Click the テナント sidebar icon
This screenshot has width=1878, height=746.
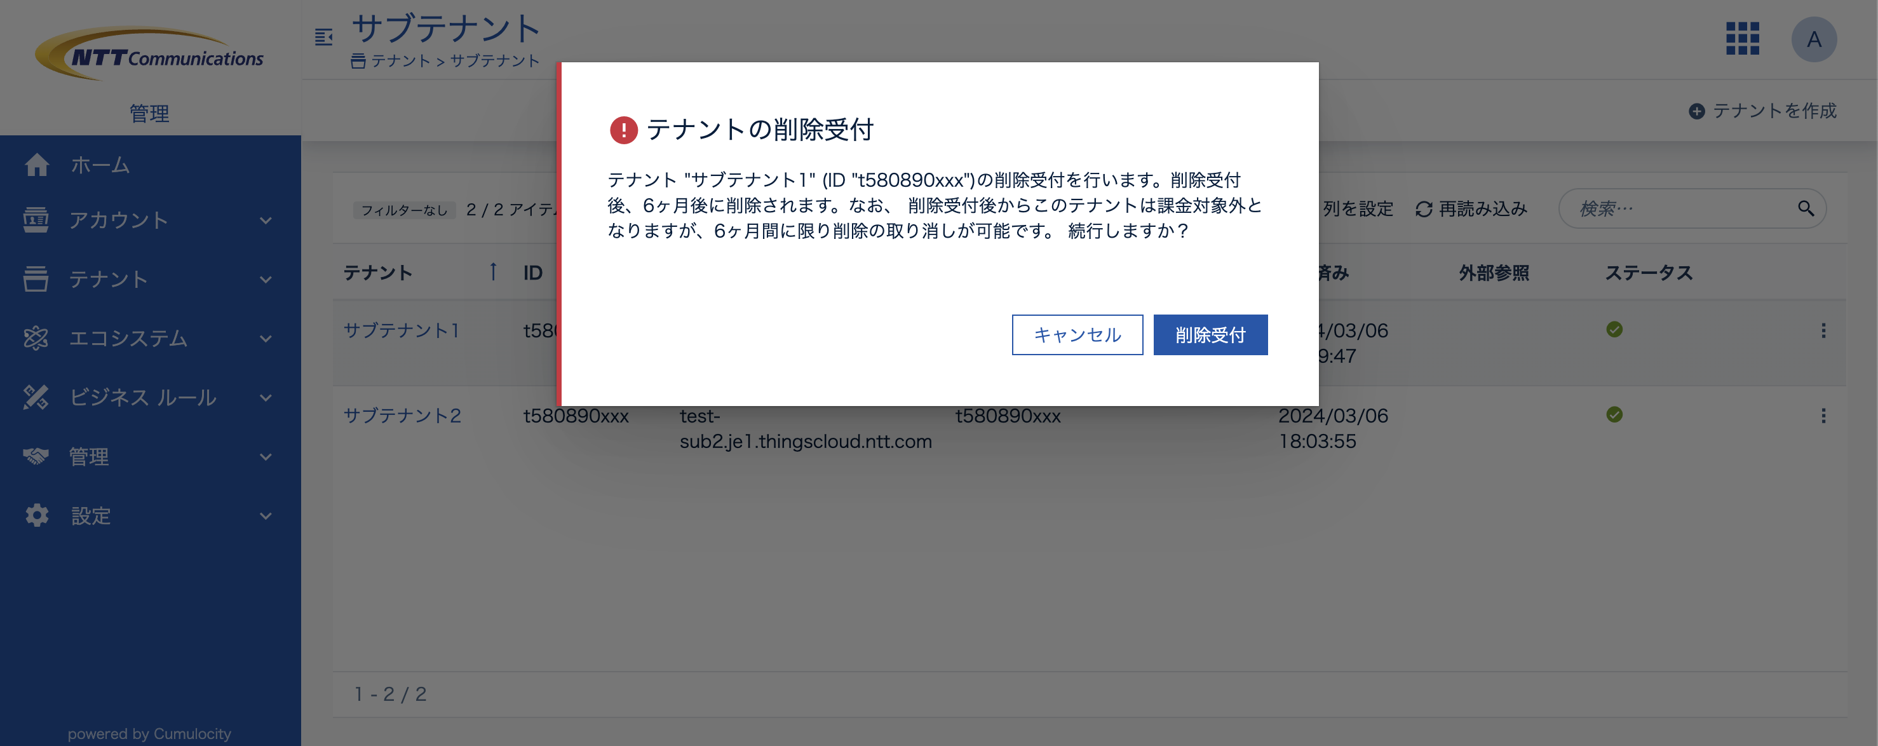pos(36,278)
